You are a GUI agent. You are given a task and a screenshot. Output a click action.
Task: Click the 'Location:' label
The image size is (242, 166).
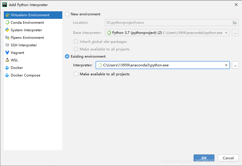81,23
